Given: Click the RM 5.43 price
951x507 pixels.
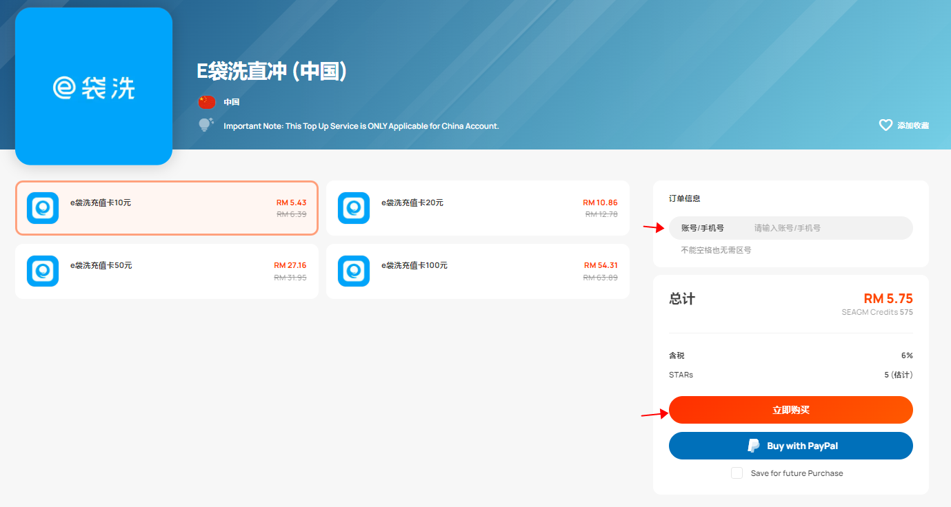Looking at the screenshot, I should 291,203.
